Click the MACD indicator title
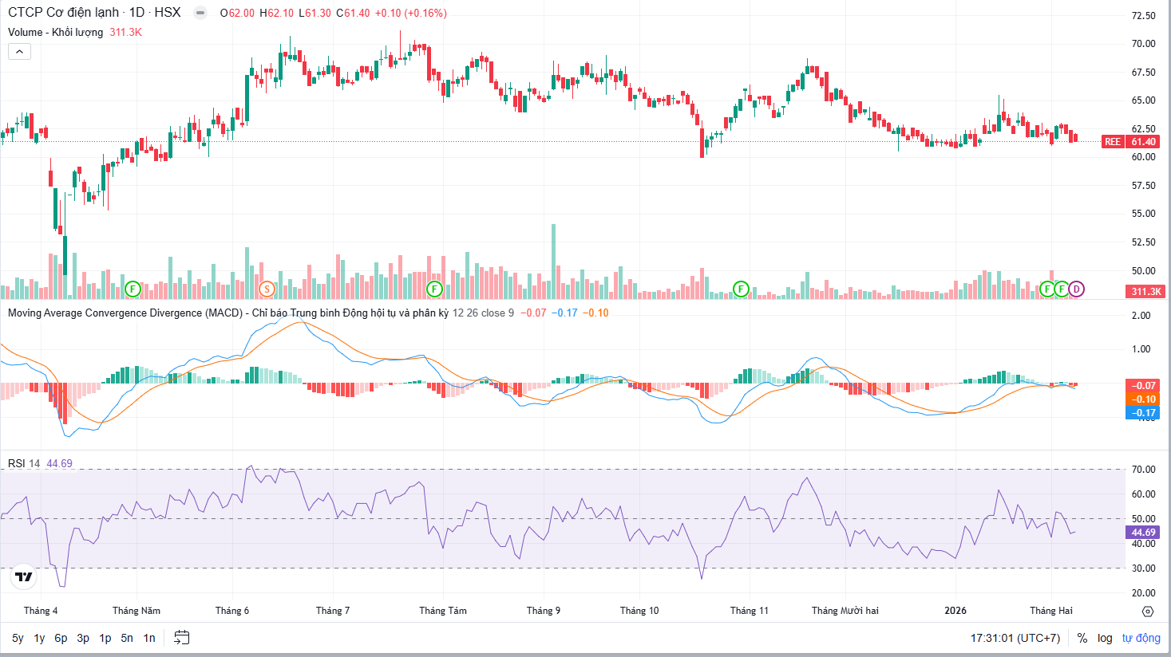The width and height of the screenshot is (1171, 657). (x=125, y=313)
